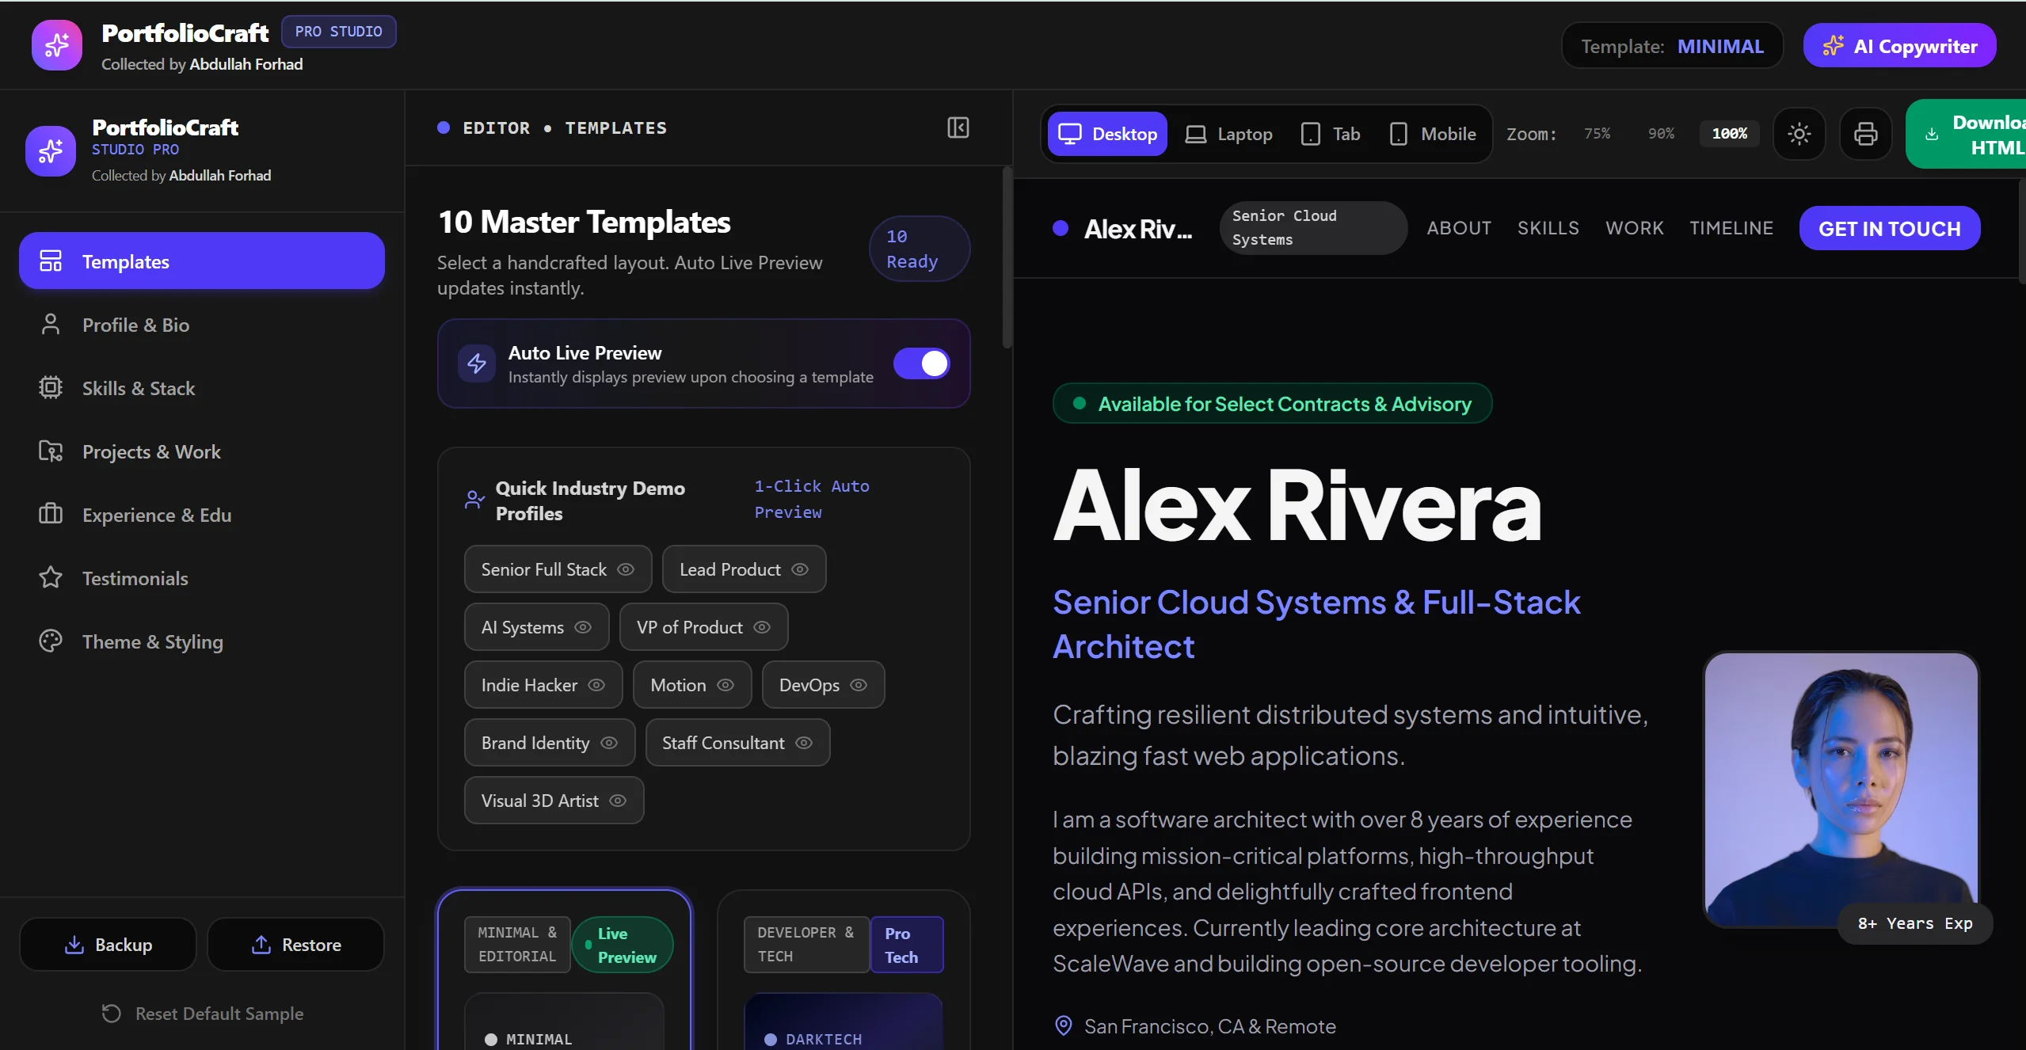
Task: Click the PortfolioCraft sparkle logo in header
Action: point(56,45)
